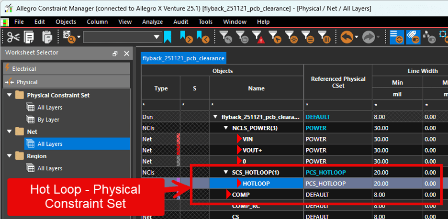This screenshot has height=219, width=448.
Task: Open the Redo history dropdown arrow
Action: click(378, 37)
